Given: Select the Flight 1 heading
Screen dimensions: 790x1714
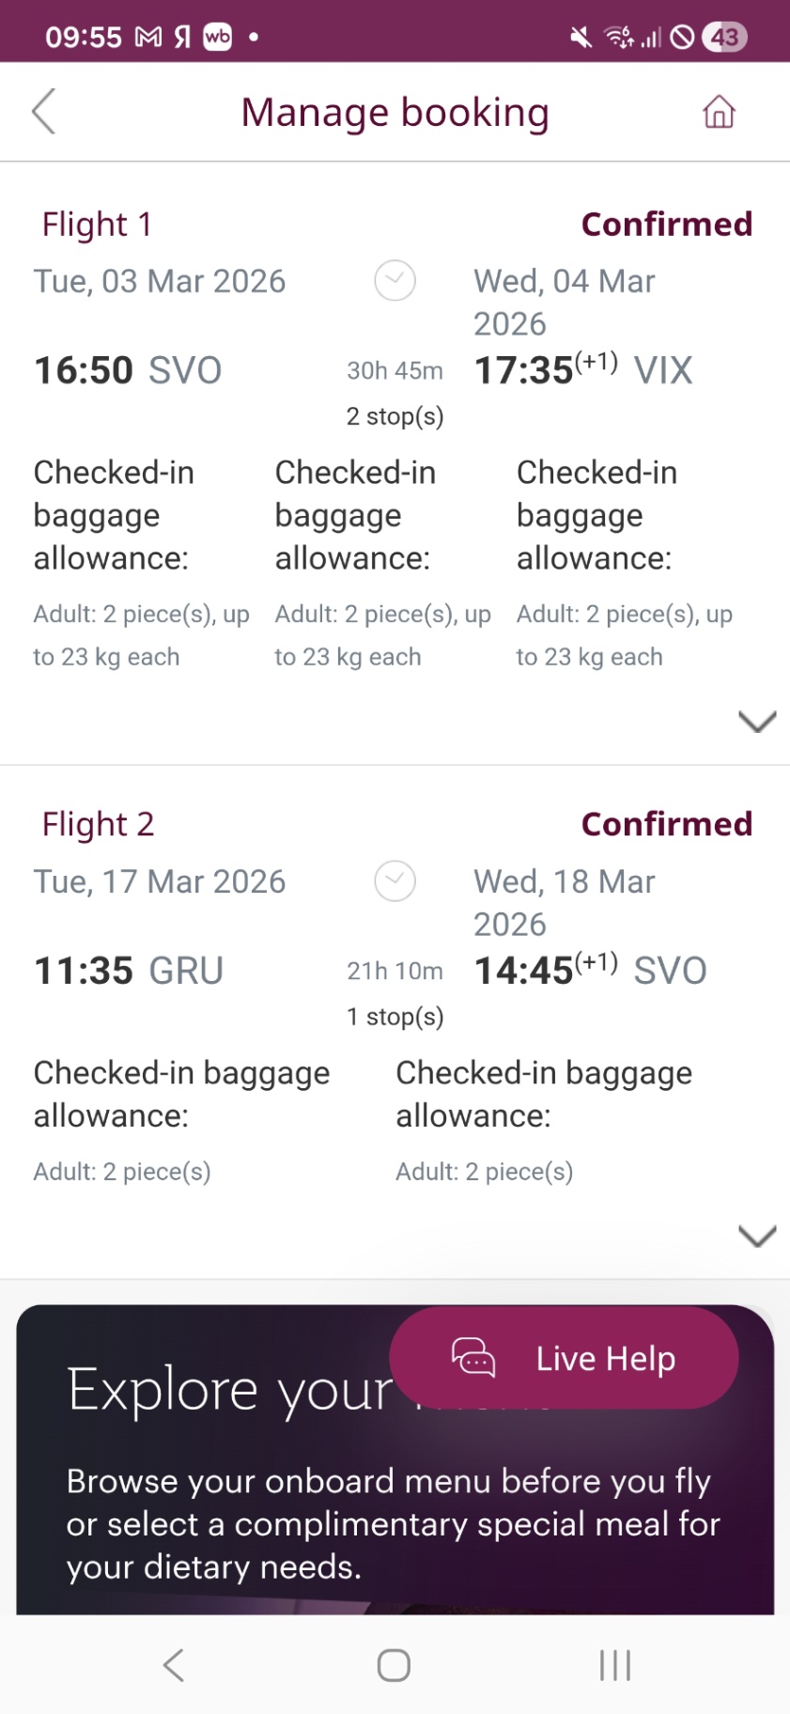Looking at the screenshot, I should [97, 225].
